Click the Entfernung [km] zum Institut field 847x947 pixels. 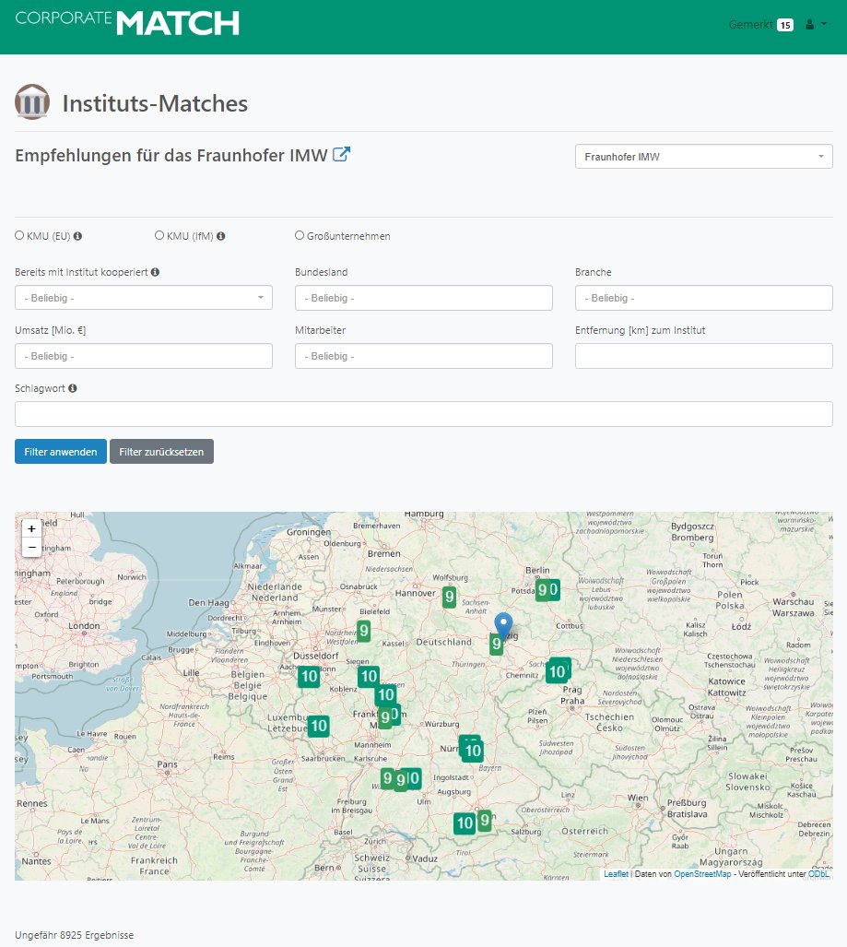coord(704,356)
